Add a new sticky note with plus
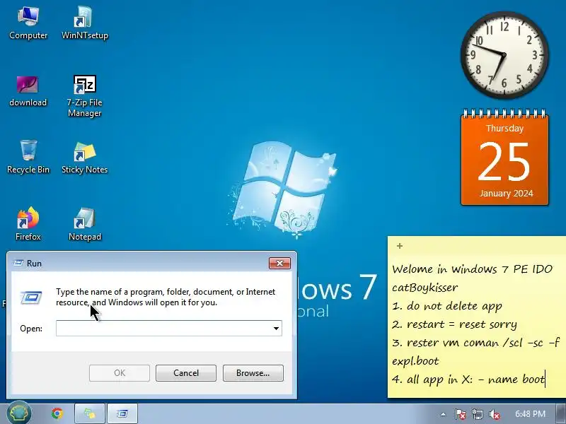The image size is (566, 424). [400, 246]
